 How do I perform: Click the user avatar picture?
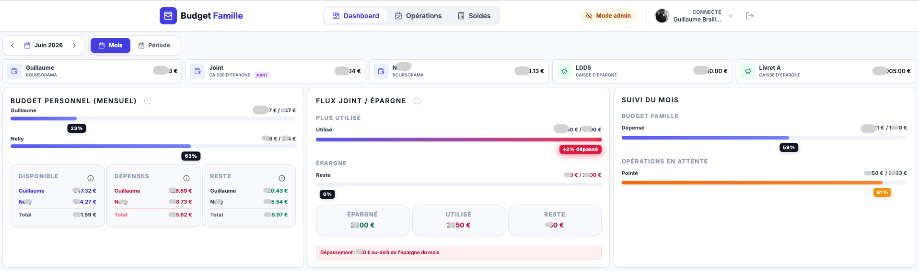[662, 16]
